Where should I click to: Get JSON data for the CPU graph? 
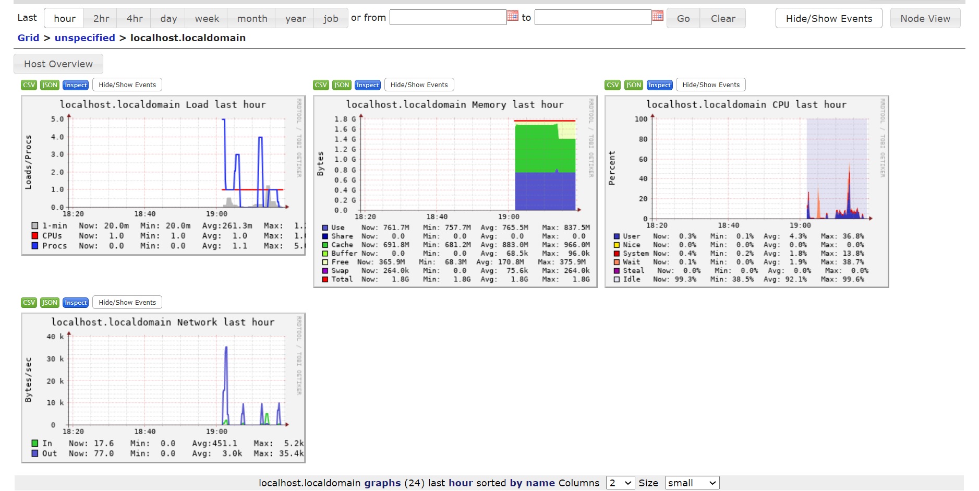tap(634, 85)
